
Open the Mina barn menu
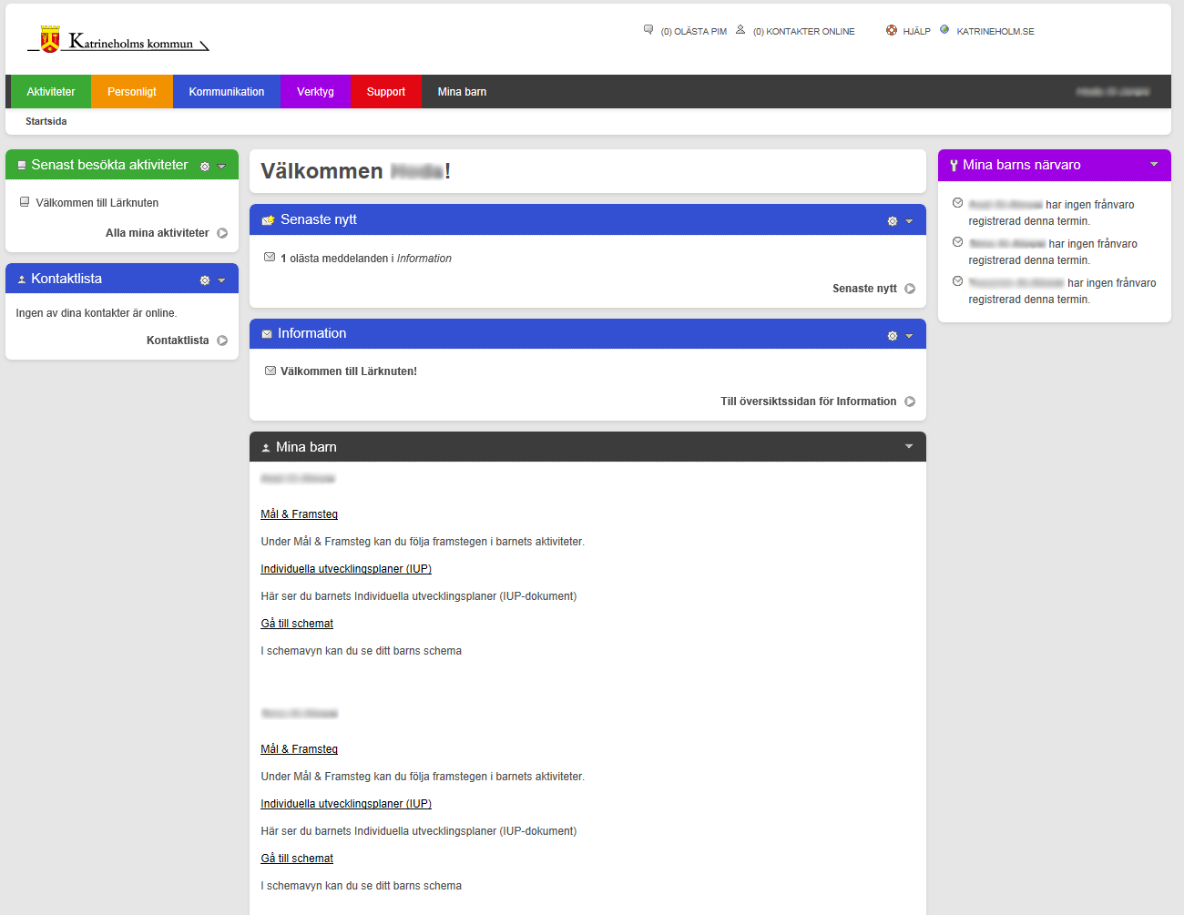point(462,92)
